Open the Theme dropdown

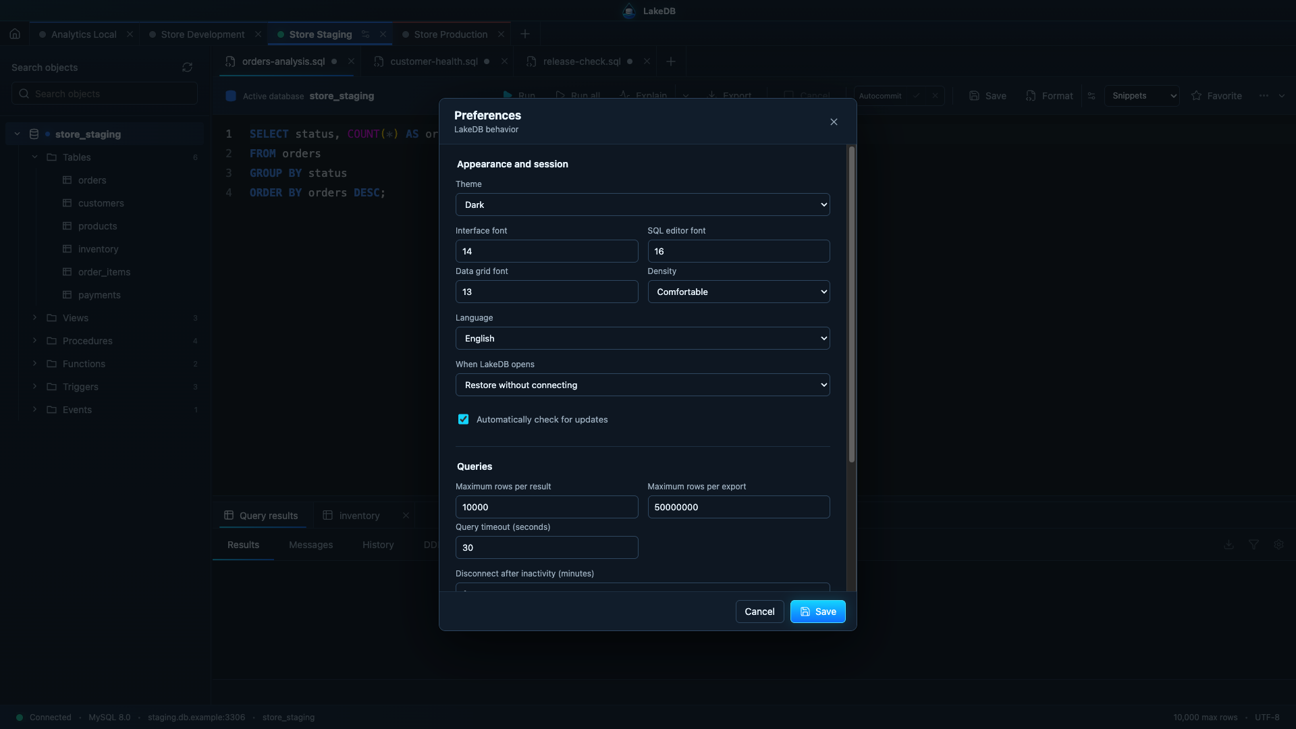(x=643, y=205)
